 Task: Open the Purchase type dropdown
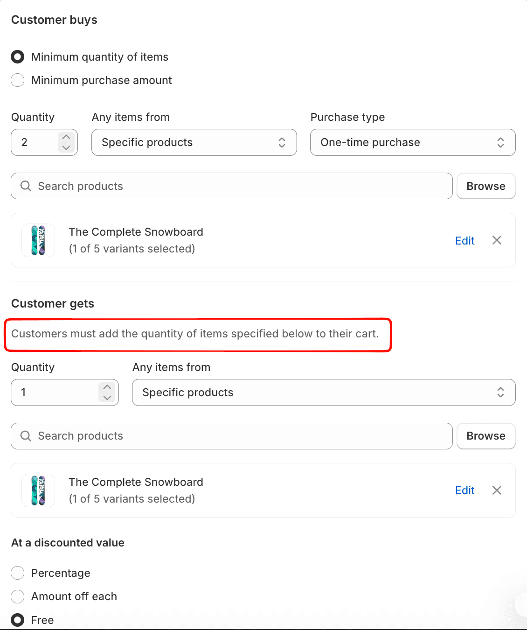tap(413, 142)
